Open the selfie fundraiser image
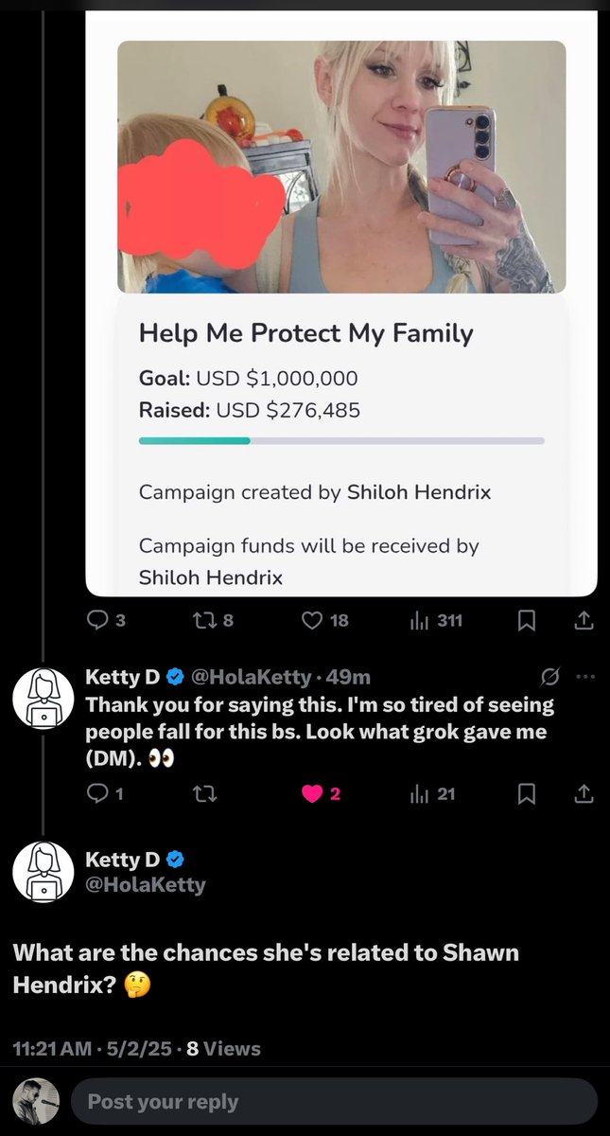 pyautogui.click(x=341, y=167)
